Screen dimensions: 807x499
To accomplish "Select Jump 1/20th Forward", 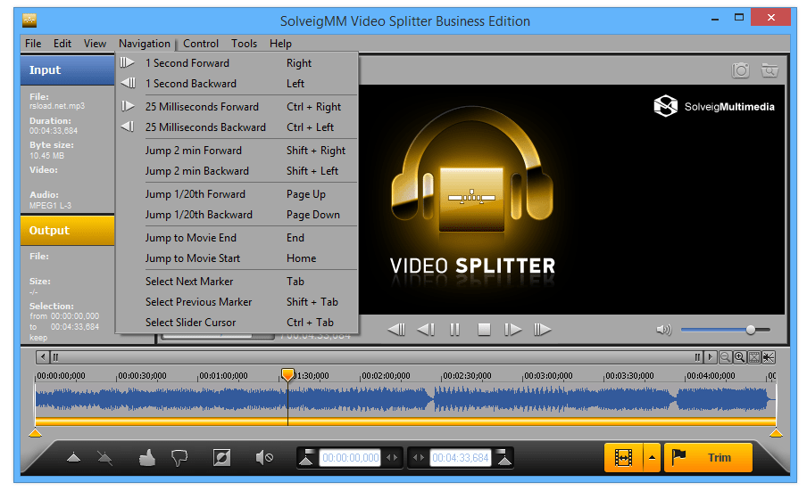I will point(237,194).
